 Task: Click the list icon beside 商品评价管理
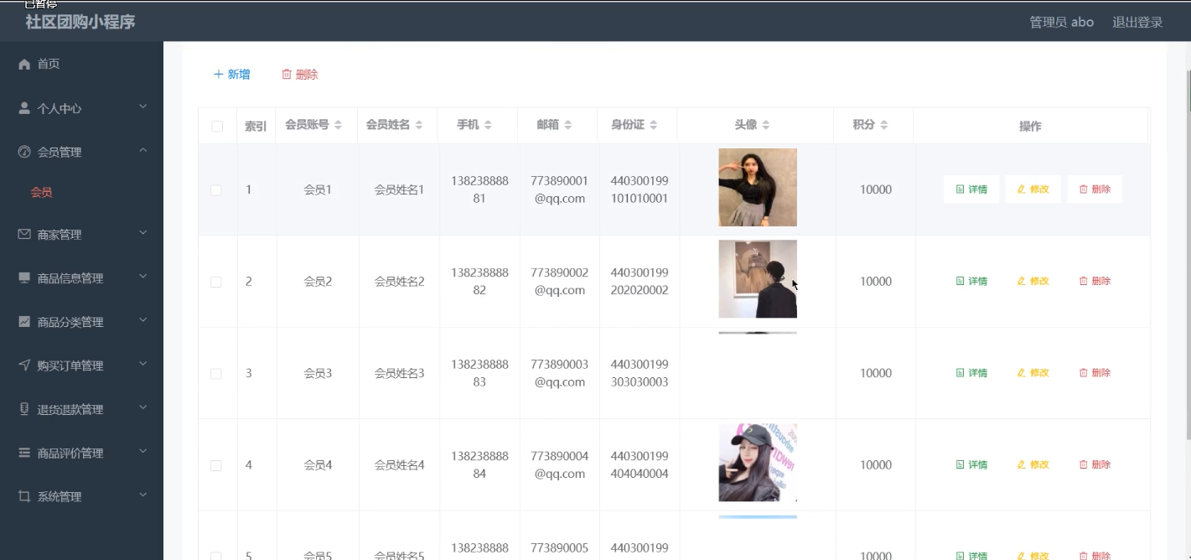[x=24, y=453]
